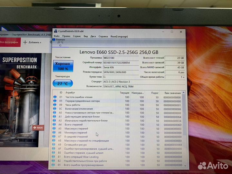This screenshot has width=232, height=174.
Task: Open the Файл menu in CrystalDiskInfo
Action: [56, 36]
